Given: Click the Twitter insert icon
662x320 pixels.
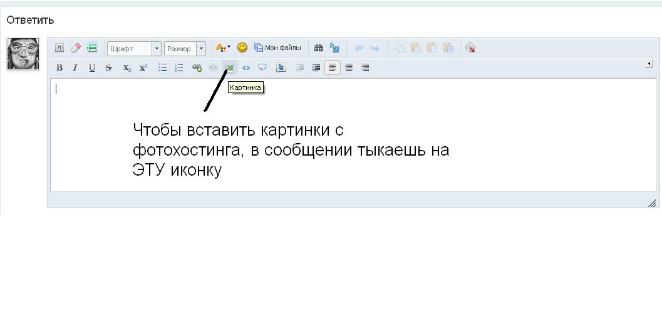Looking at the screenshot, I should 281,67.
